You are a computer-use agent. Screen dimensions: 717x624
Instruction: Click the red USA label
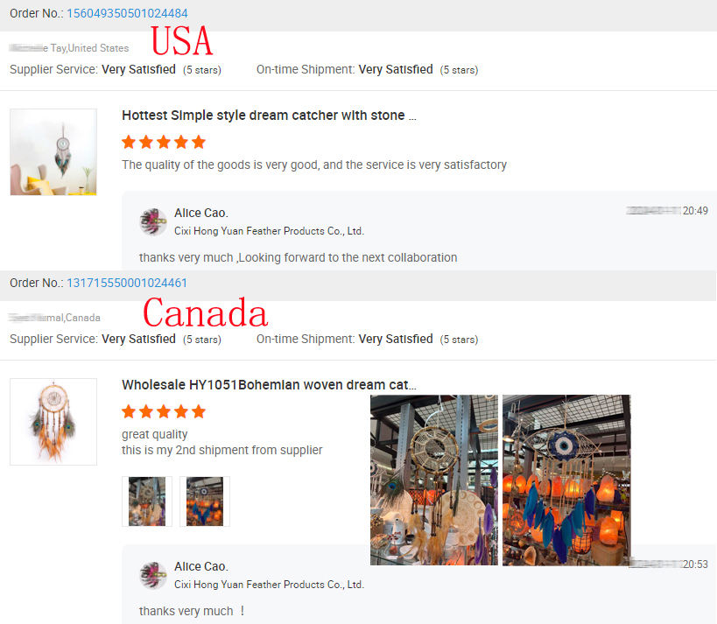coord(181,40)
